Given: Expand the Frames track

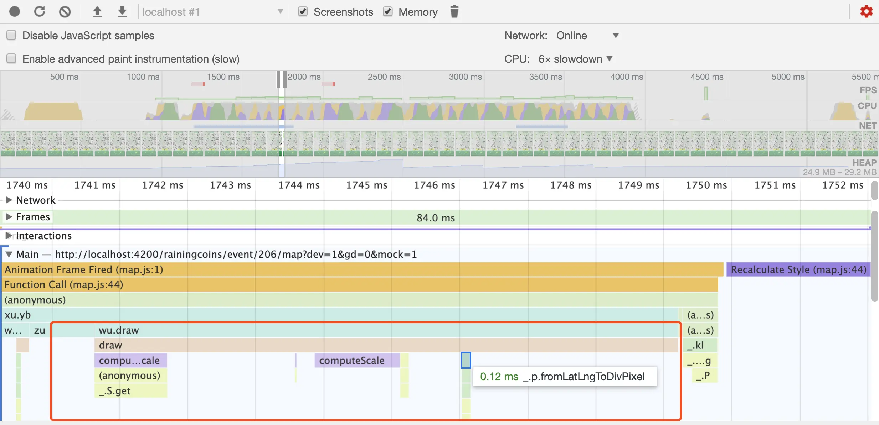Looking at the screenshot, I should pos(9,217).
